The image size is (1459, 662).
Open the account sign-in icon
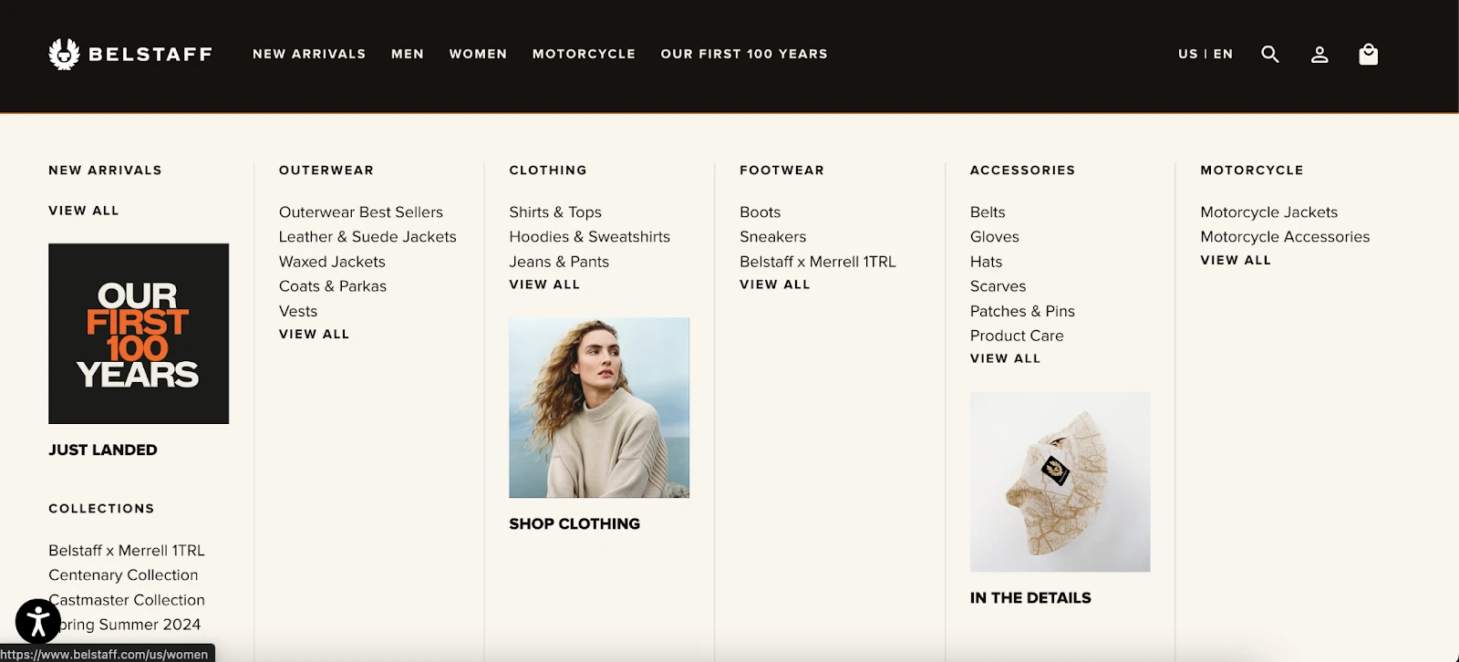1319,54
